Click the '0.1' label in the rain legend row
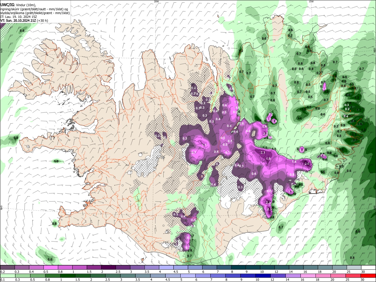 tap(3, 280)
